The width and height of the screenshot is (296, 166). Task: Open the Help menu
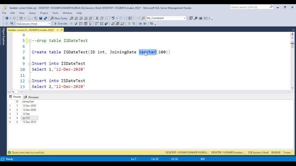(x=79, y=13)
